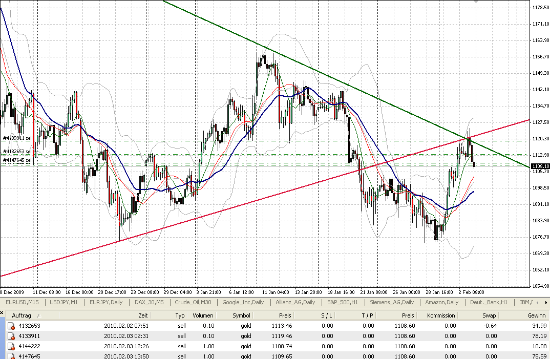Click the profit value 75.59
The width and height of the screenshot is (550, 359).
[539, 356]
